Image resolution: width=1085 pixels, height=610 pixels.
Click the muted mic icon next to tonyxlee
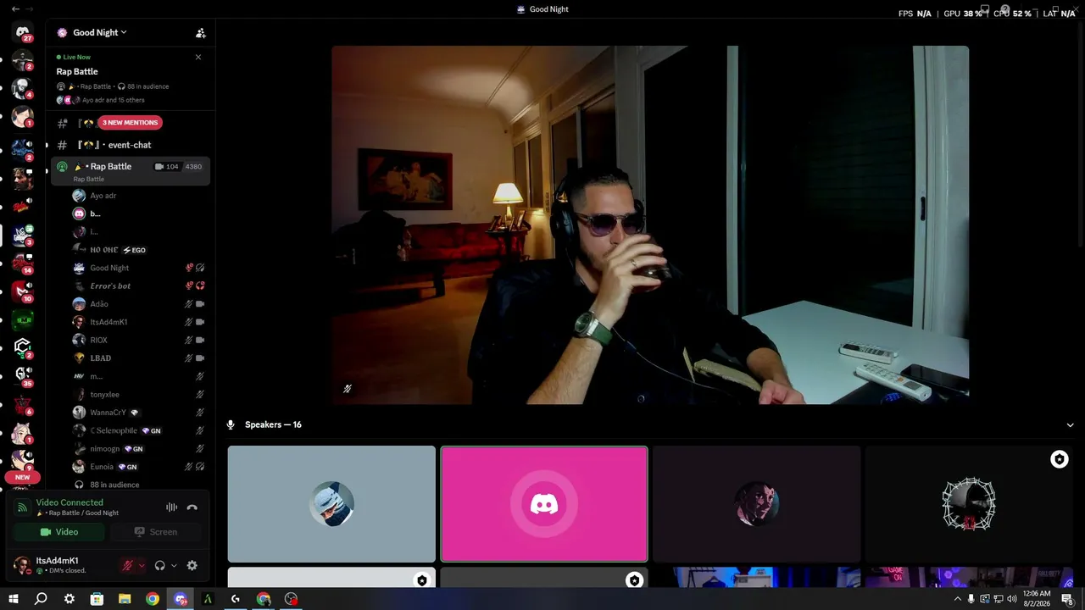click(x=200, y=394)
